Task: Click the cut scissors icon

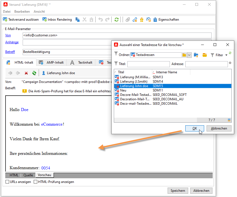Action: 85,20
